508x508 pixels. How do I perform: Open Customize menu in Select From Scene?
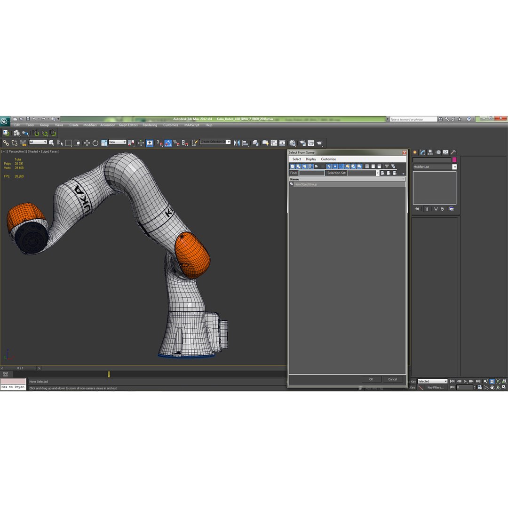[x=328, y=159]
